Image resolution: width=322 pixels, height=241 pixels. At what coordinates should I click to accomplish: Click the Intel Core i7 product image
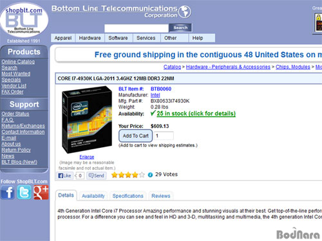click(x=87, y=120)
